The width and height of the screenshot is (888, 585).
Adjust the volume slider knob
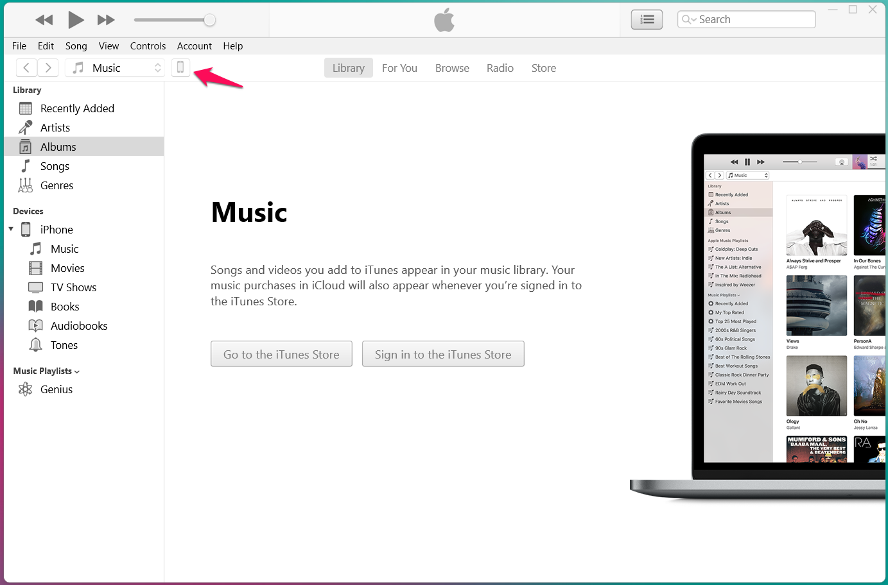coord(209,20)
